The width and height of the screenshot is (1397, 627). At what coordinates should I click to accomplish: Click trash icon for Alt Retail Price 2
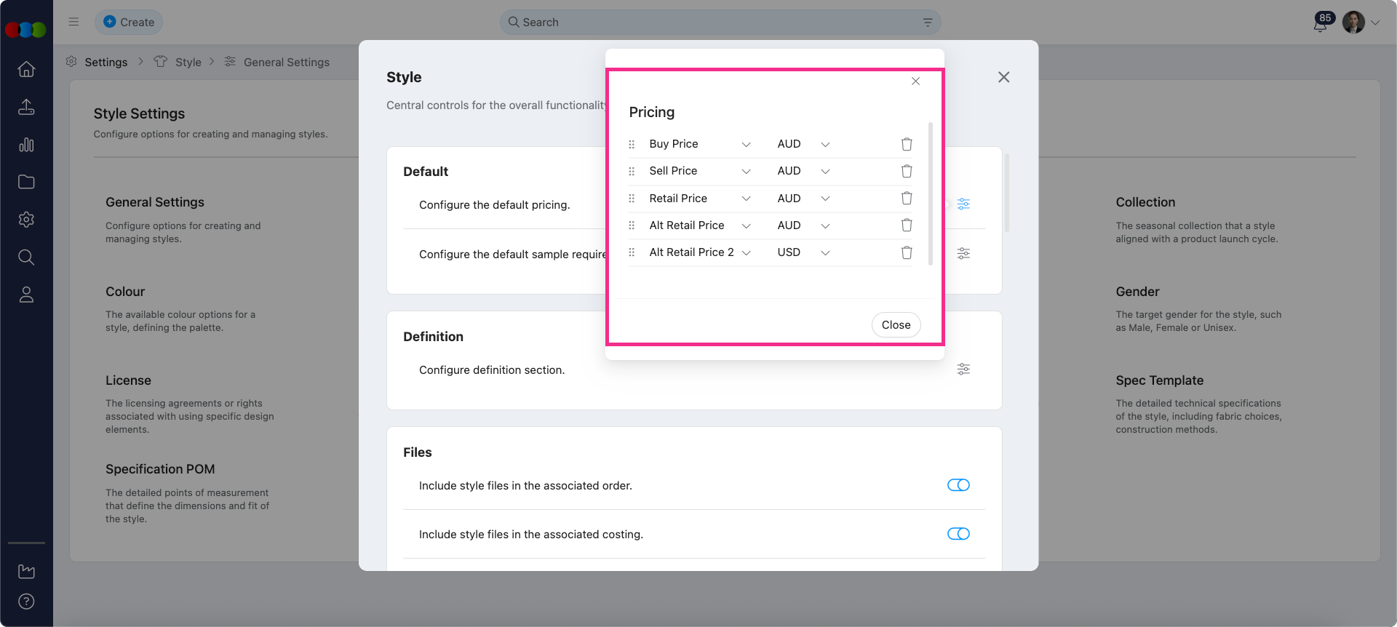click(x=907, y=252)
